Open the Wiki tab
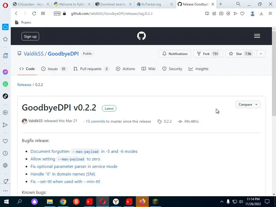 pos(149,69)
